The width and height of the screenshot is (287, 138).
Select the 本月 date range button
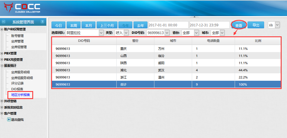coord(88,25)
